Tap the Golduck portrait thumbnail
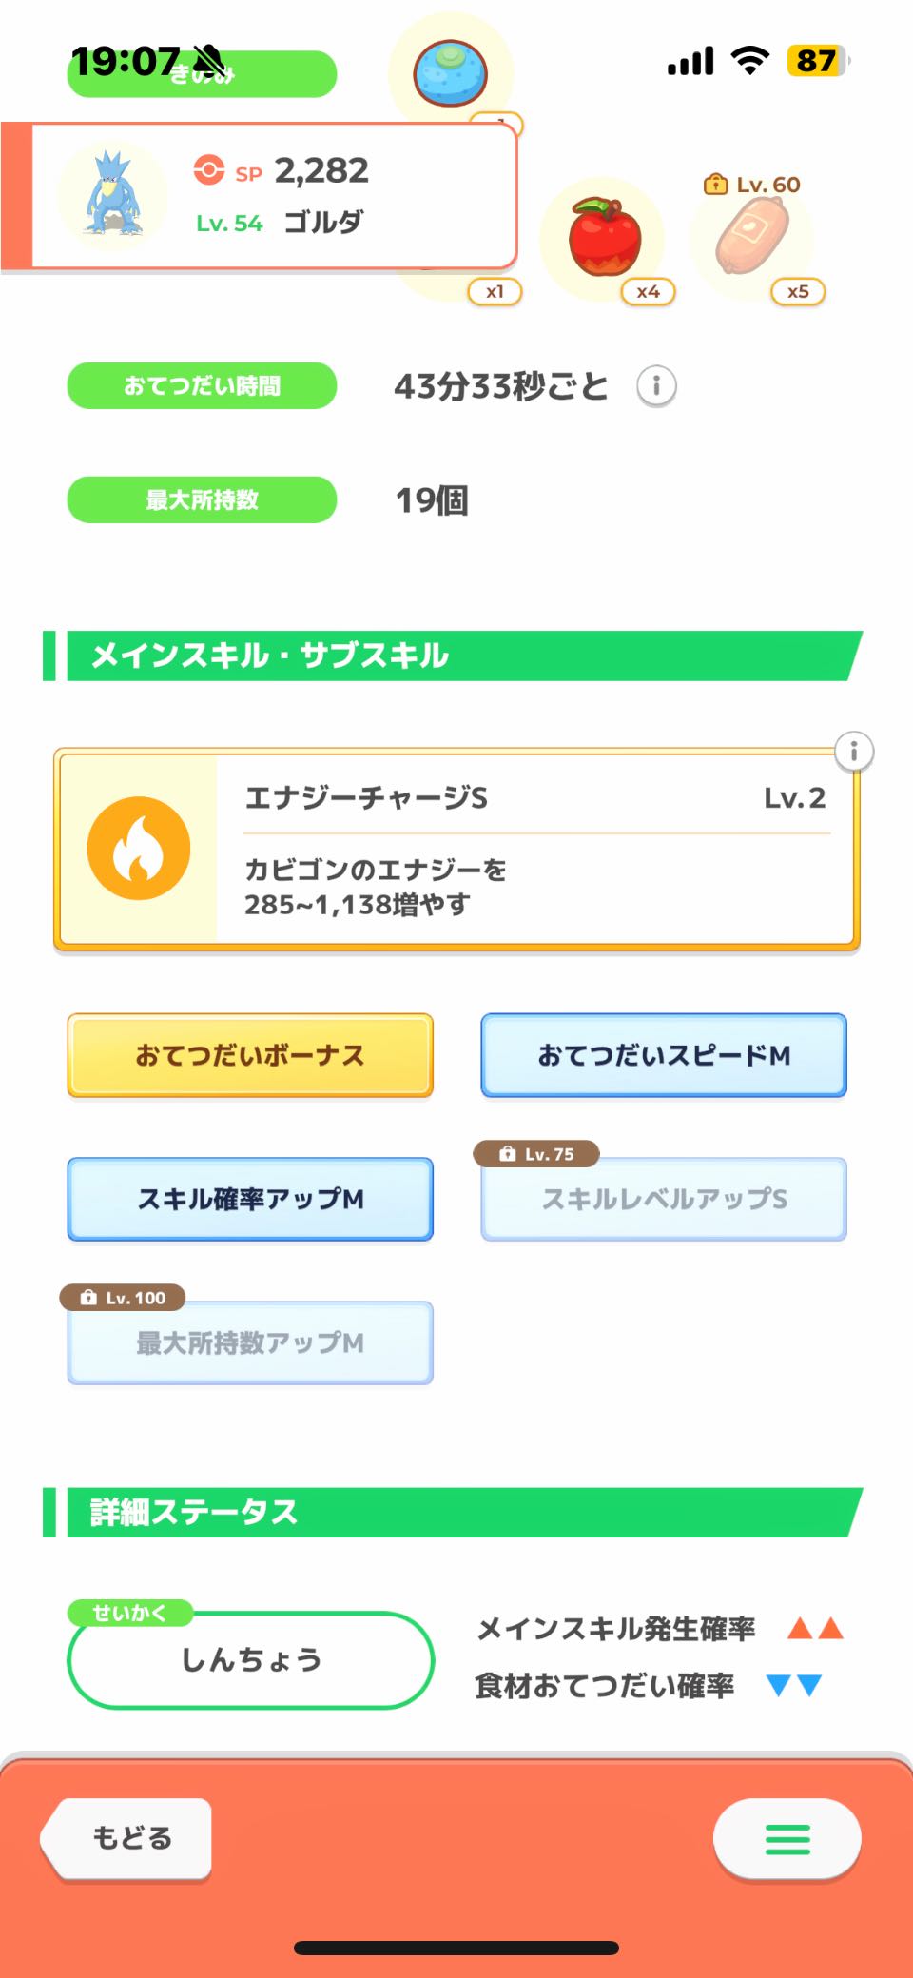 click(113, 195)
